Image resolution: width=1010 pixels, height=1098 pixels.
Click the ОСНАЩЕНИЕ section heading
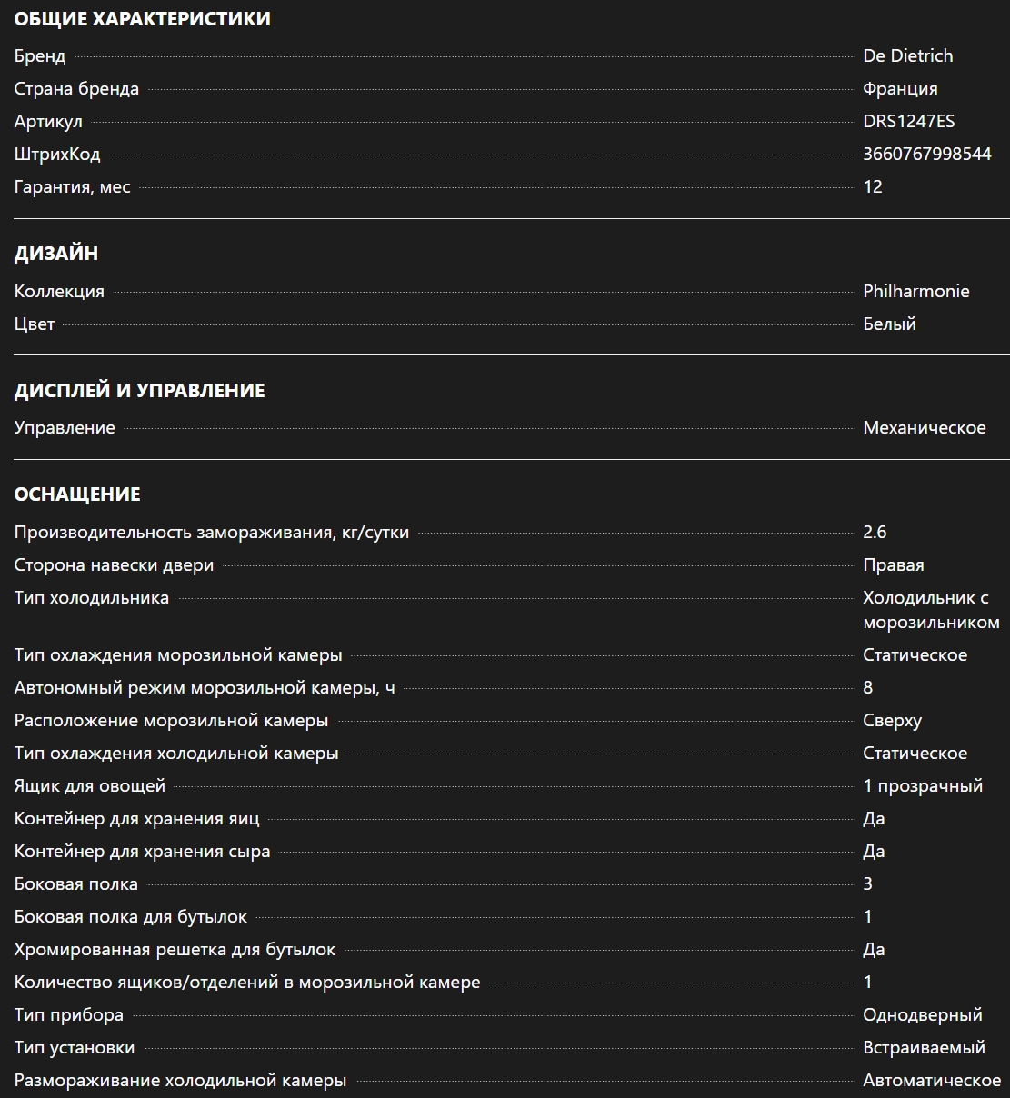tap(77, 494)
